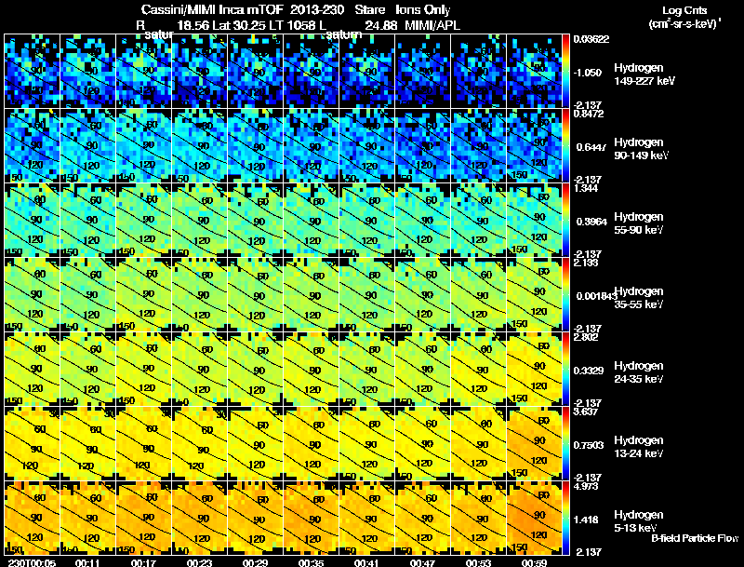744x567 pixels.
Task: Click the 00:23 time label
Action: (199, 562)
